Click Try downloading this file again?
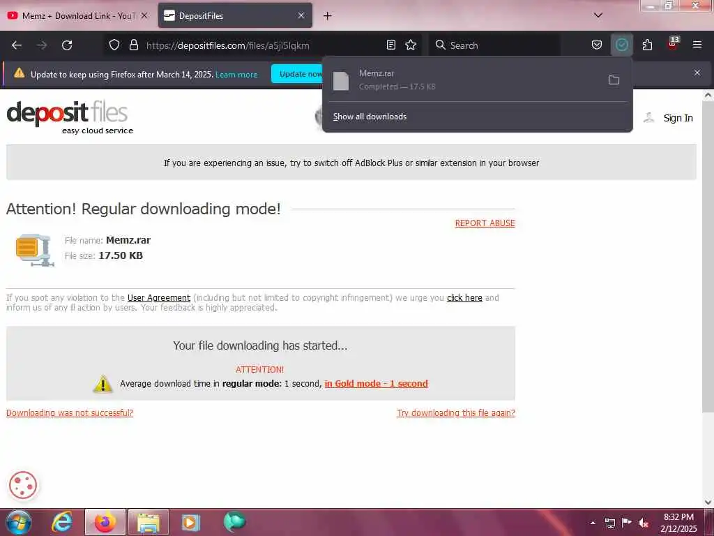 pyautogui.click(x=456, y=413)
